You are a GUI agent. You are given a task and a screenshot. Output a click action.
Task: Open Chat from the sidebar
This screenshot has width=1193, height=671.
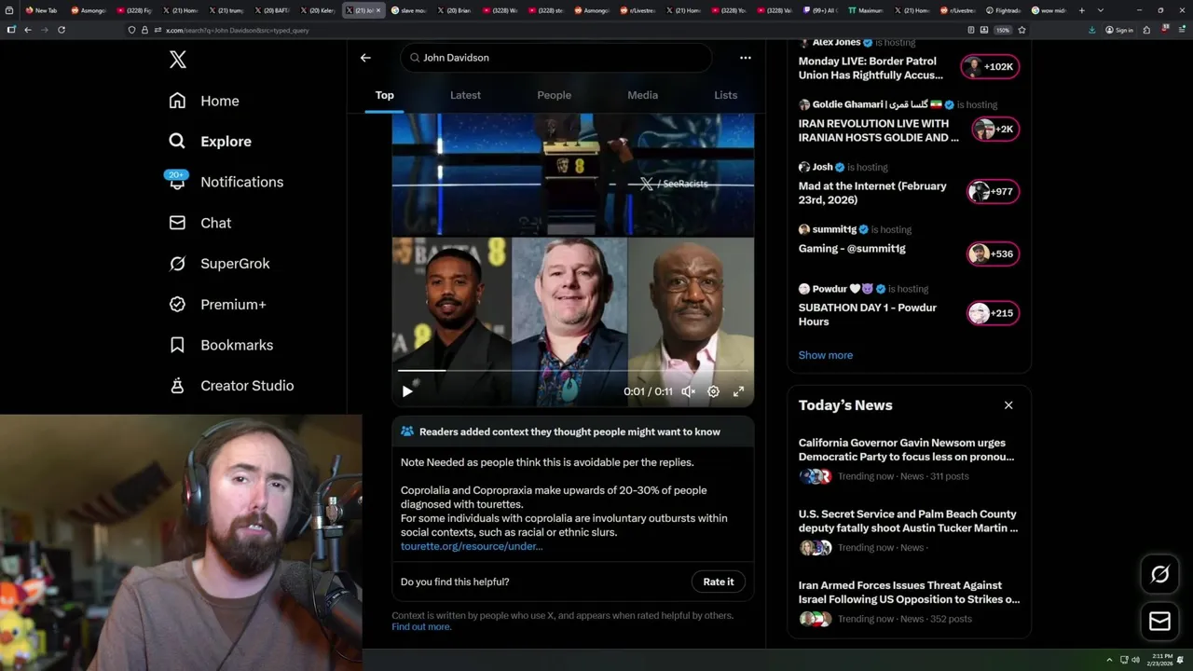[x=200, y=223]
